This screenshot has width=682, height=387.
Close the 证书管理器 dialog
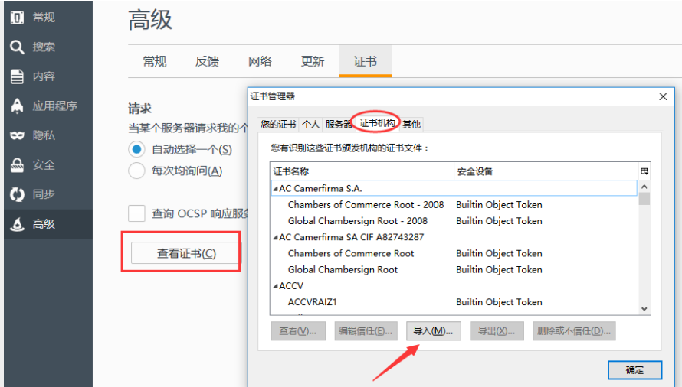(x=663, y=96)
